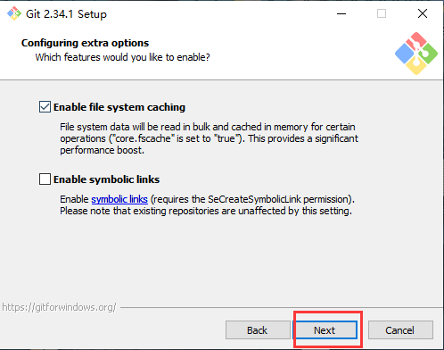Screen dimensions: 444x350
Task: Click the "Git 2.34.1 Setup" title text
Action: [66, 14]
